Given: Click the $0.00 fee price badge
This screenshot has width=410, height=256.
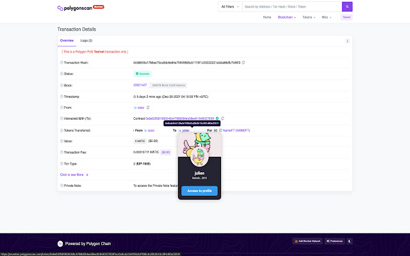Looking at the screenshot, I should coord(165,152).
